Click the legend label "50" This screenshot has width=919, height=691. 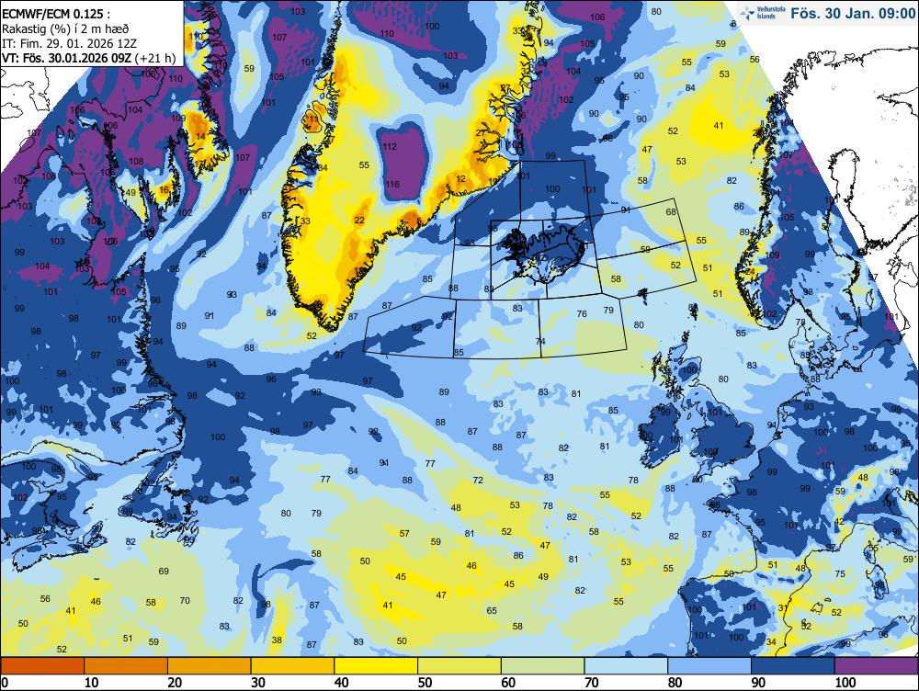pyautogui.click(x=425, y=682)
